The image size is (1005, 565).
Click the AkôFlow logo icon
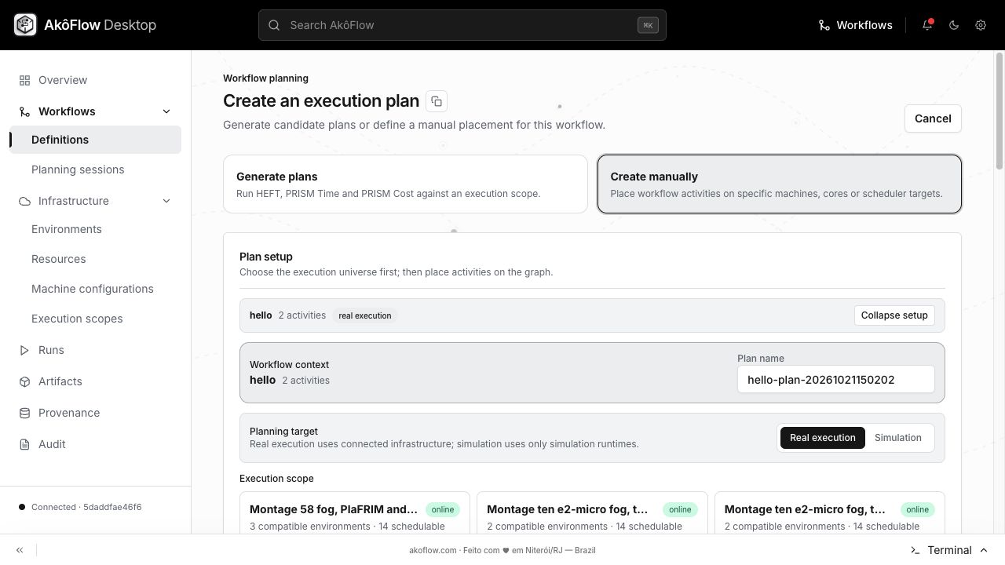coord(25,25)
